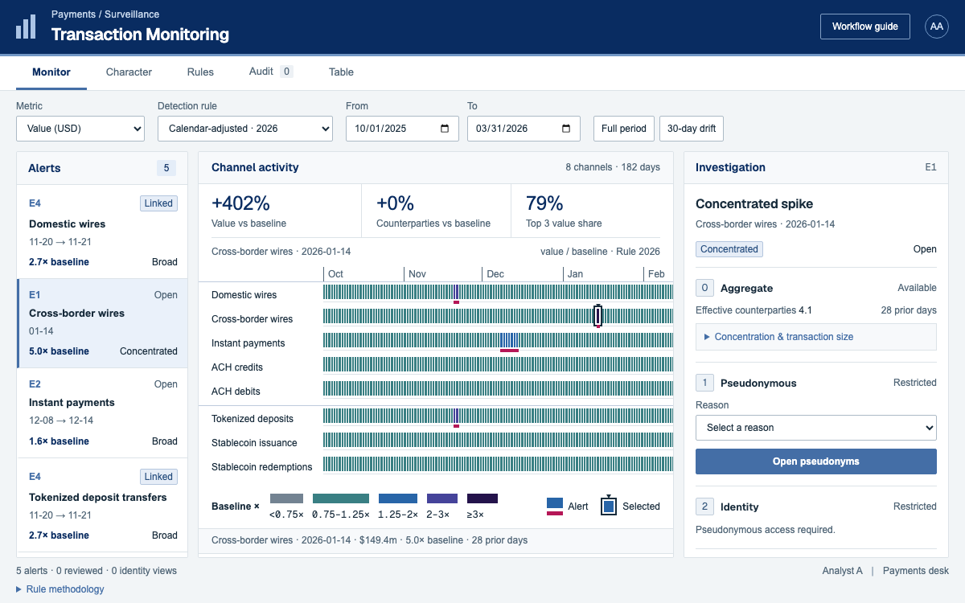Select the E1 Cross-border wires alert card
This screenshot has height=603, width=965.
102,323
